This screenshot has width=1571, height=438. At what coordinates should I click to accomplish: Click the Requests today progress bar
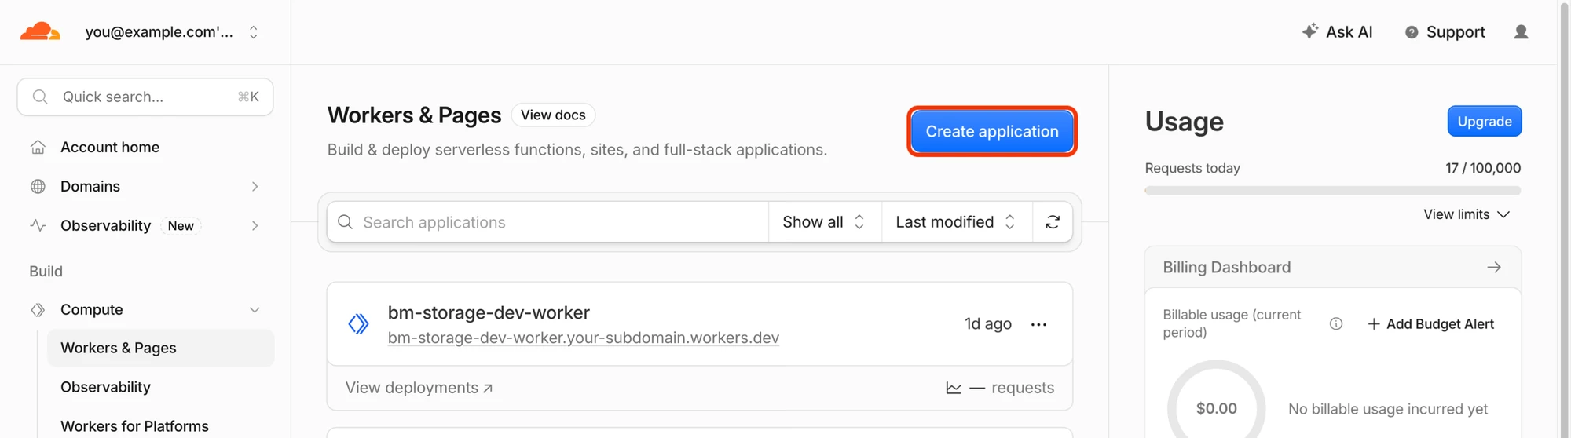[1332, 191]
